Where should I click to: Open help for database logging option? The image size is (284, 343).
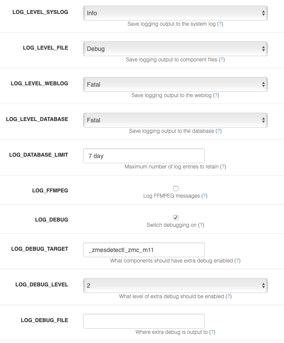(x=219, y=131)
